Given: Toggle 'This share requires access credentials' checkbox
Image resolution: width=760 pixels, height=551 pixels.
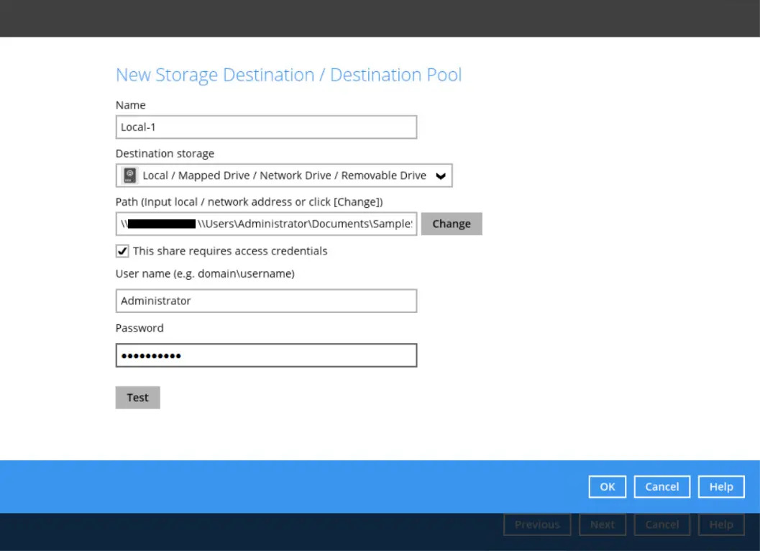Looking at the screenshot, I should (x=122, y=251).
